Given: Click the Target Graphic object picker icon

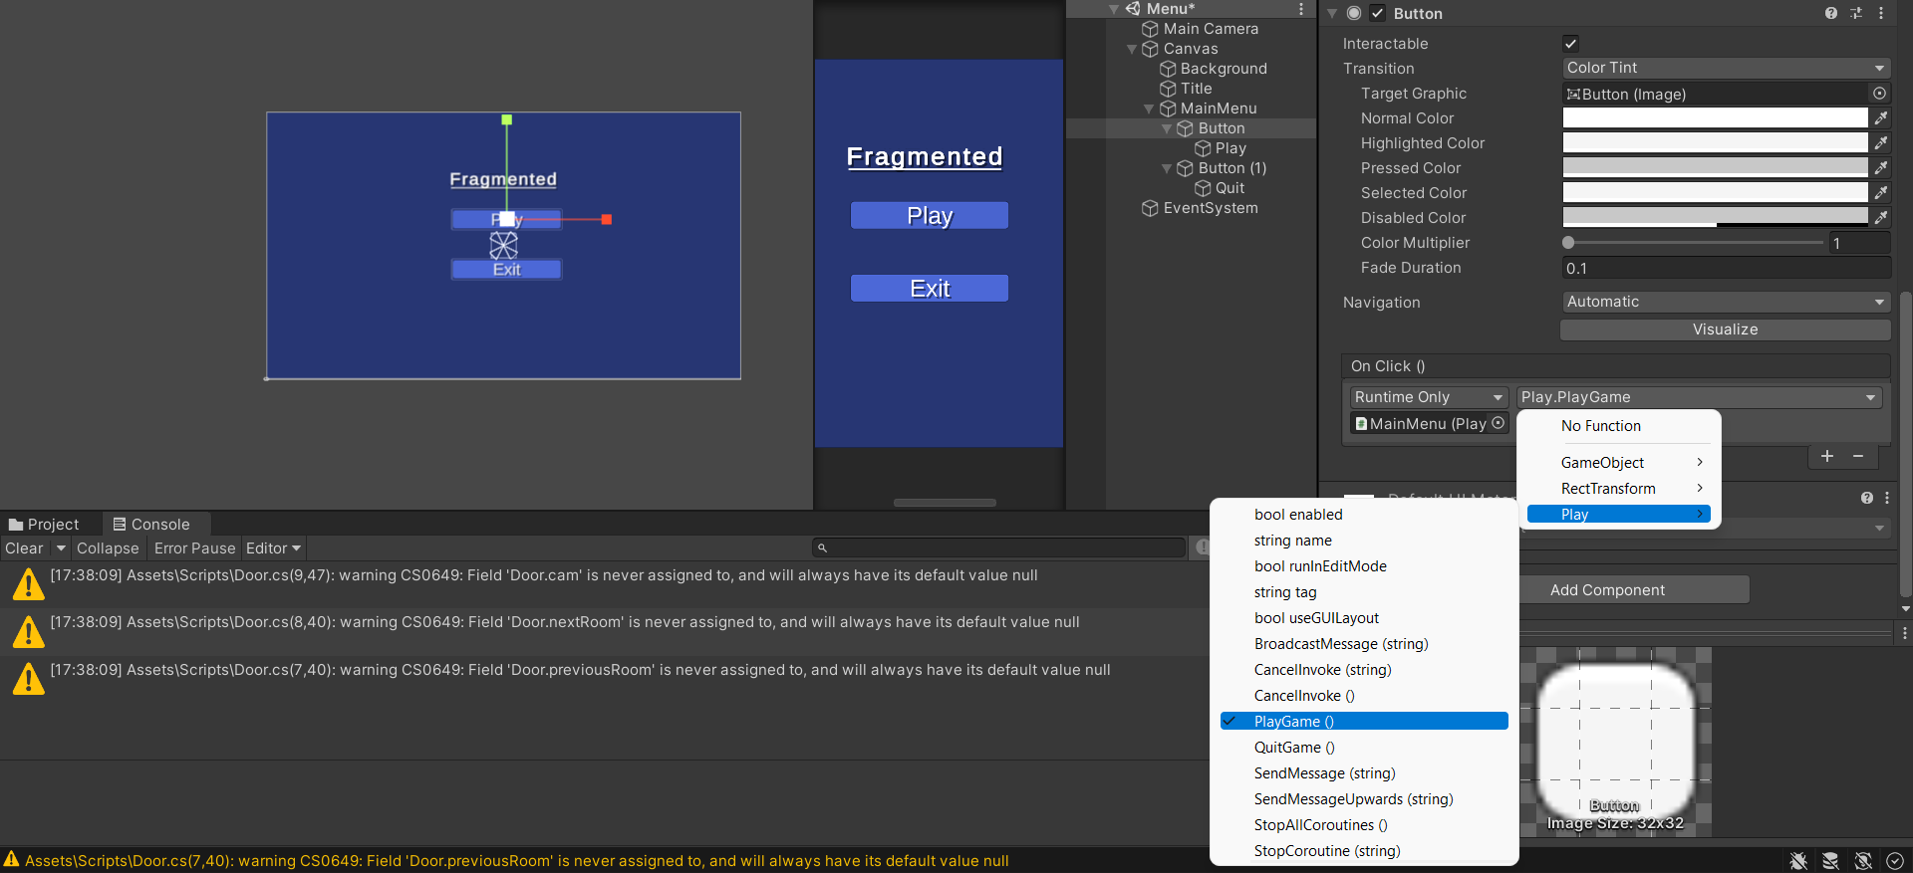Looking at the screenshot, I should point(1879,94).
